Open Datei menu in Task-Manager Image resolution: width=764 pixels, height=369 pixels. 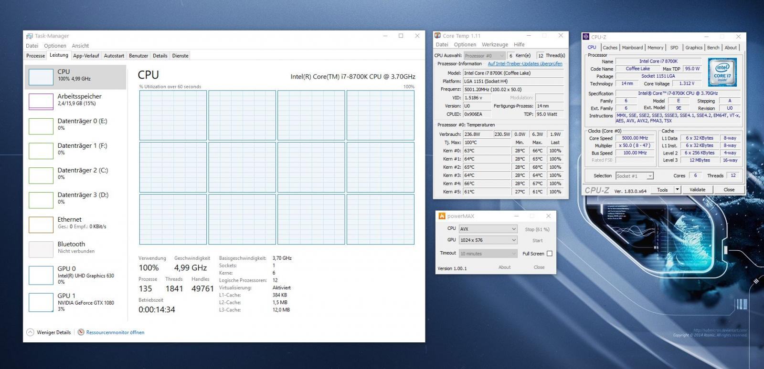(32, 46)
